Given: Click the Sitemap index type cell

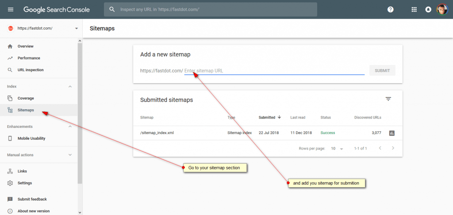Looking at the screenshot, I should 239,133.
